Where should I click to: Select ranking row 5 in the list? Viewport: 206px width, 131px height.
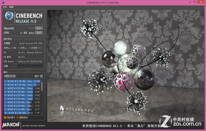(22, 95)
